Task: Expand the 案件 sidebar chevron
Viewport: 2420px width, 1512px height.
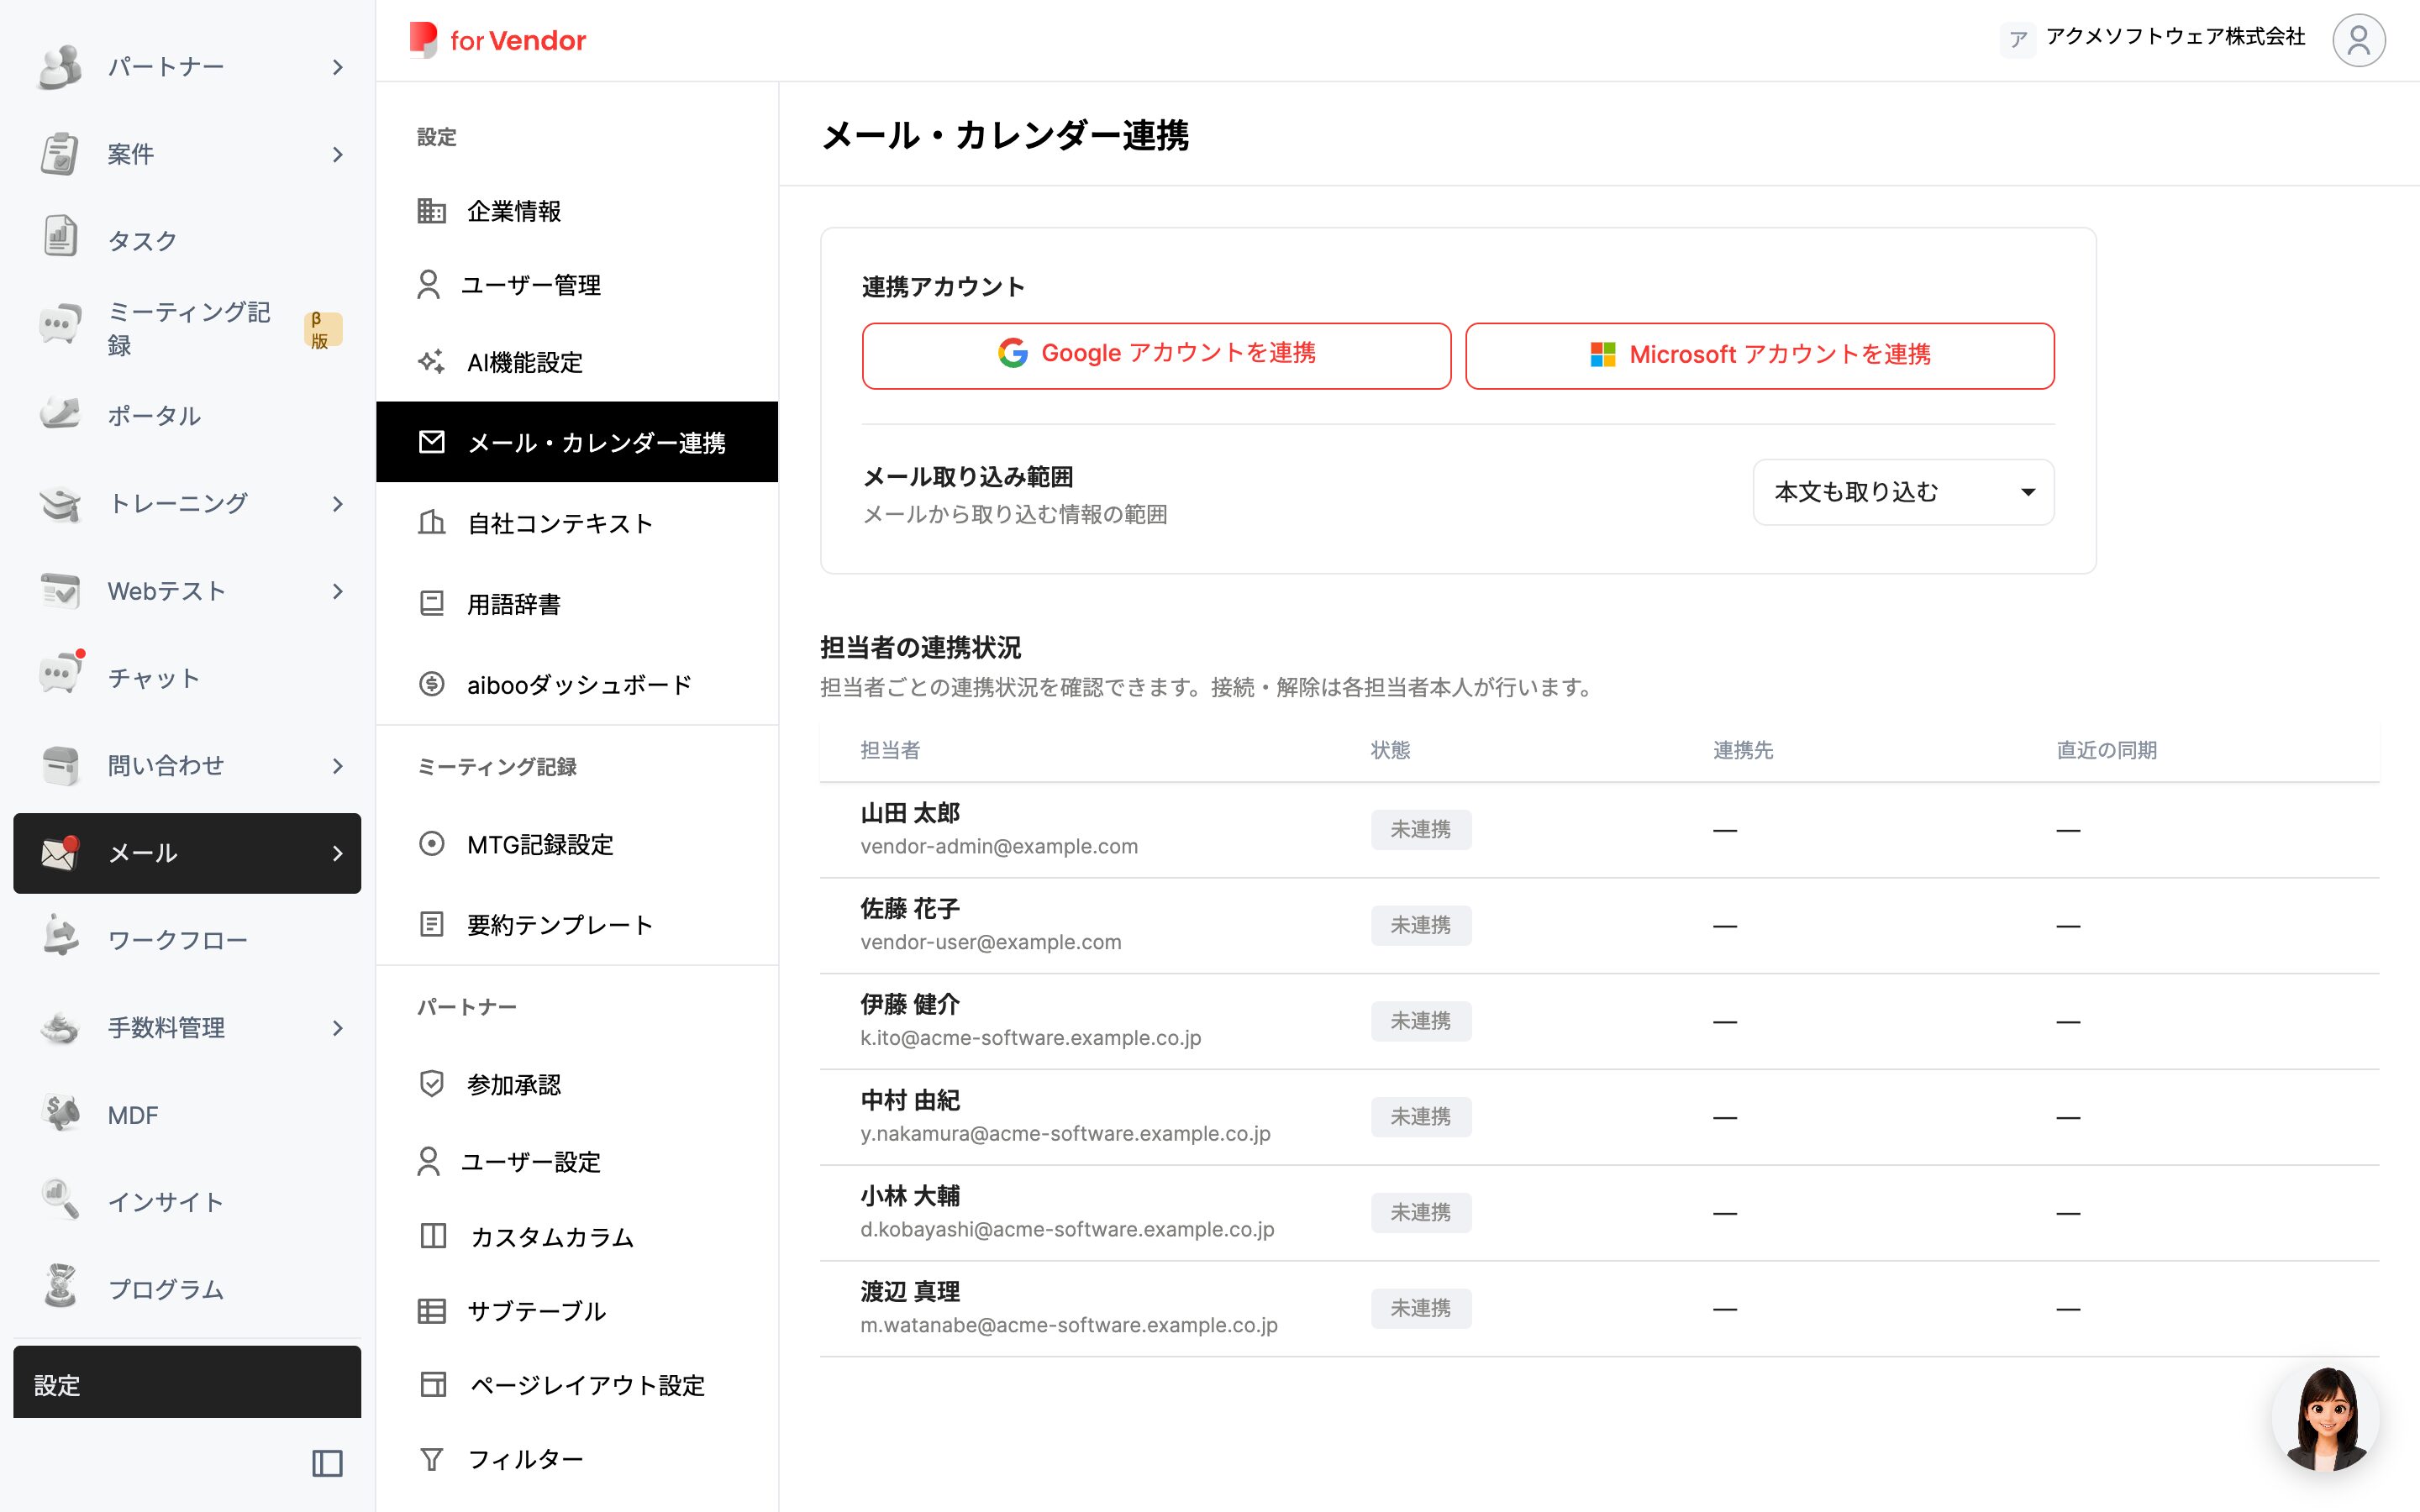Action: pos(337,154)
